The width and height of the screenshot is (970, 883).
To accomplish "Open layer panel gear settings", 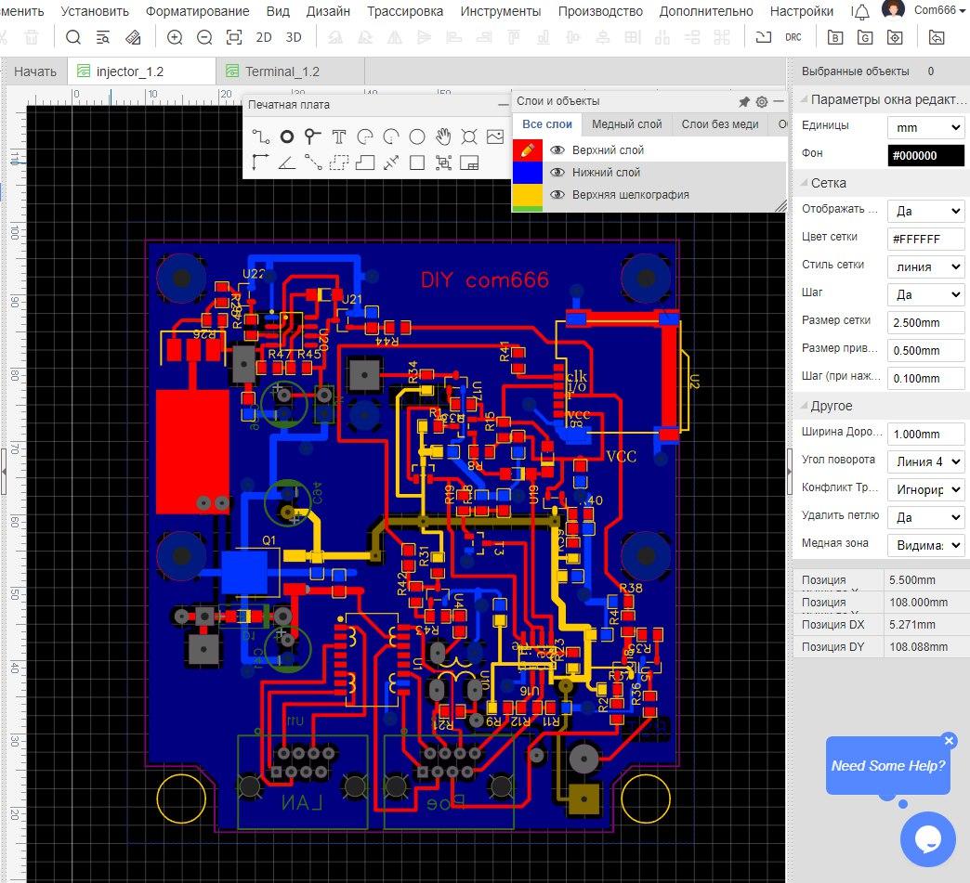I will click(761, 101).
